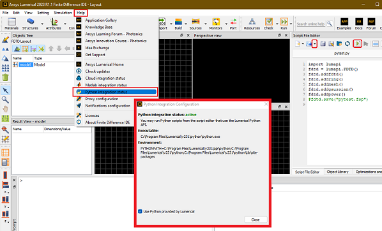Select the zoom magnifier tool in left sidebar
The width and height of the screenshot is (382, 231).
tap(5, 100)
